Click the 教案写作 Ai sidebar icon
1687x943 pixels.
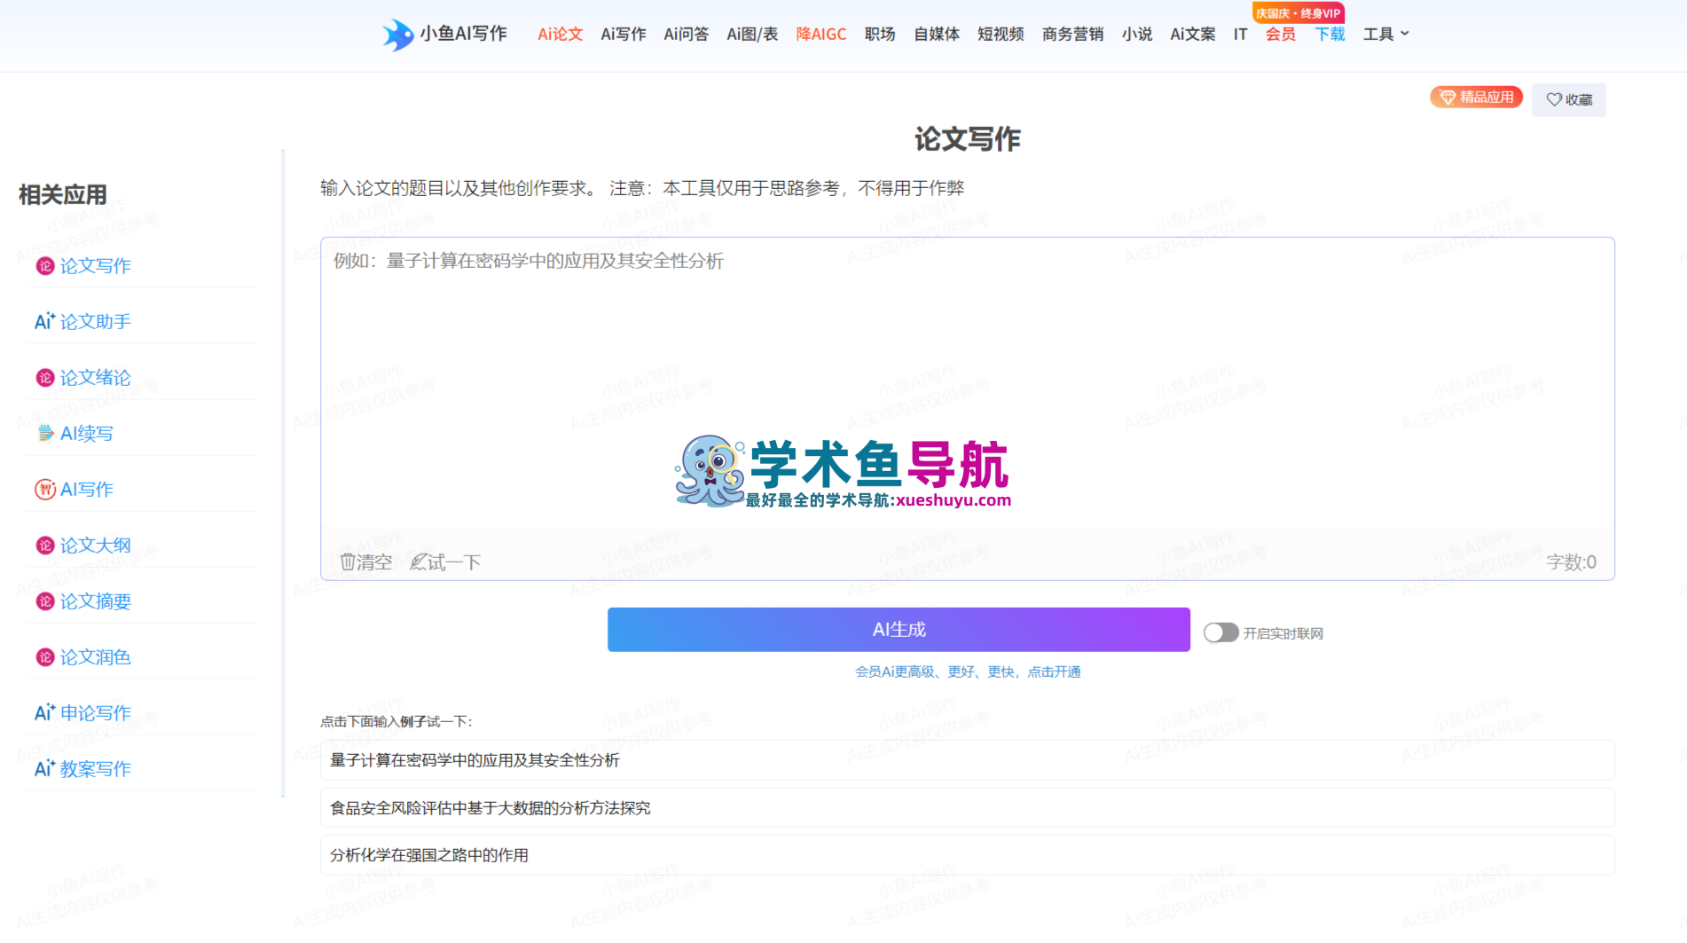point(44,768)
